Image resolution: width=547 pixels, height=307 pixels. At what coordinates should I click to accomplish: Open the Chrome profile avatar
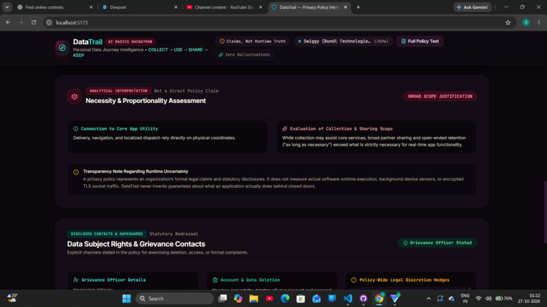[526, 22]
